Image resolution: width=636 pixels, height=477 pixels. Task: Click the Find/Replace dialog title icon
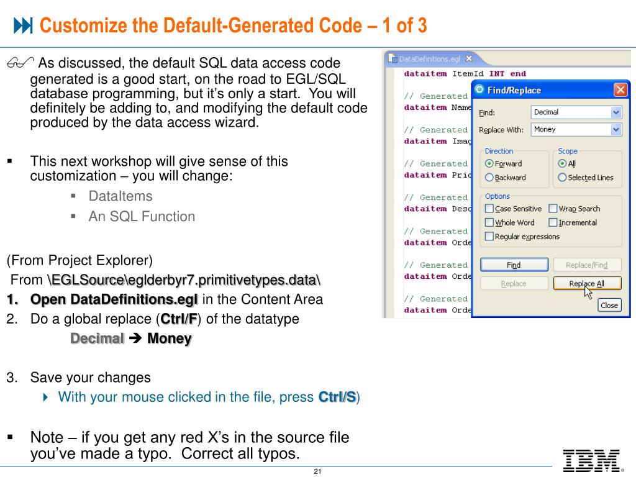coord(479,90)
